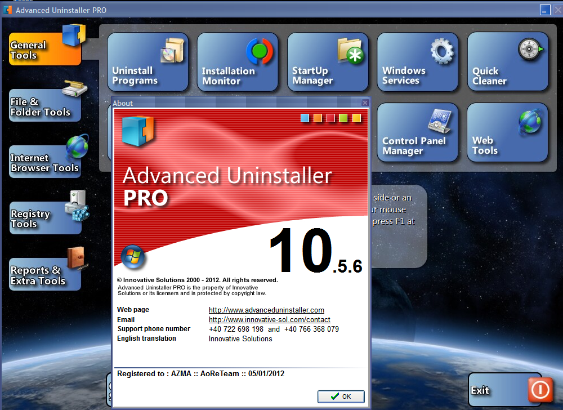563x410 pixels.
Task: Close the About dialog
Action: click(365, 103)
